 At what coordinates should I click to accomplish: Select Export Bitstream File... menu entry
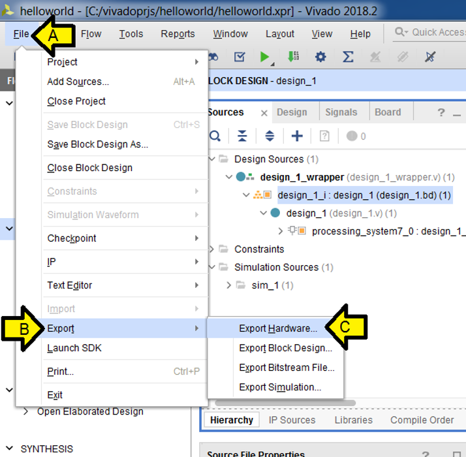click(287, 368)
